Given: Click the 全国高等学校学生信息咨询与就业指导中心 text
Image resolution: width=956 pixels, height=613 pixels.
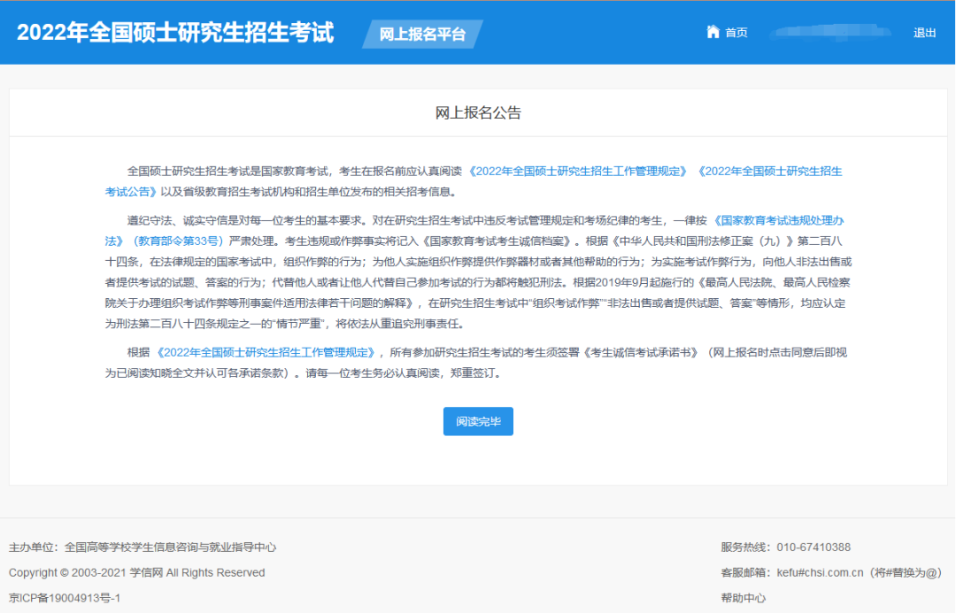Looking at the screenshot, I should (168, 548).
